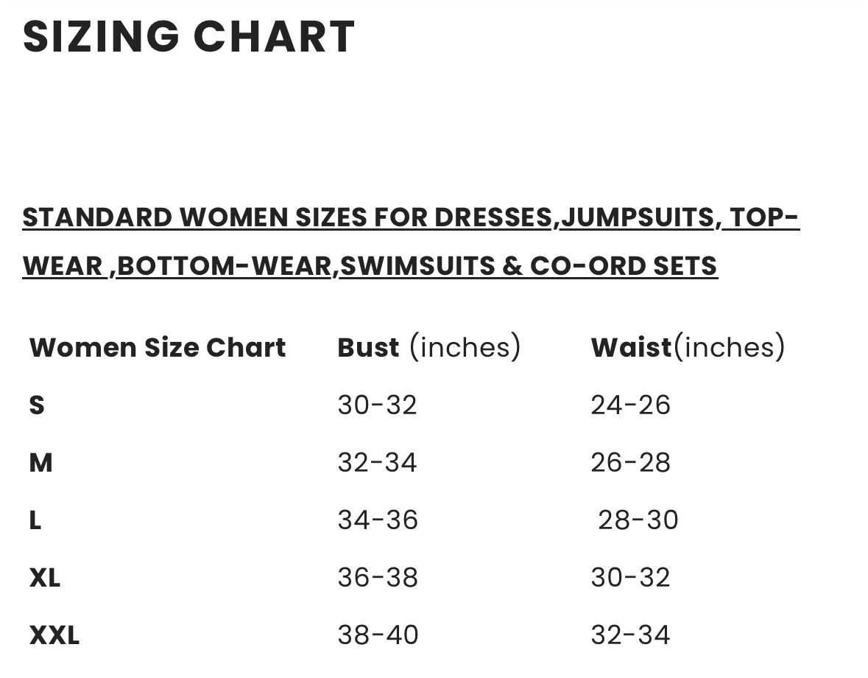This screenshot has width=868, height=678.
Task: Click the SIZING CHART title
Action: tap(189, 37)
